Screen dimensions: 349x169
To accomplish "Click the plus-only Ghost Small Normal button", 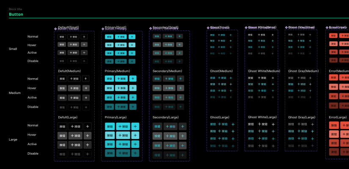I will coord(231,35).
